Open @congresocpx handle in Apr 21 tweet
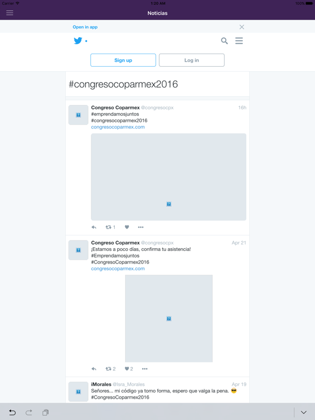Image resolution: width=315 pixels, height=420 pixels. (x=157, y=243)
